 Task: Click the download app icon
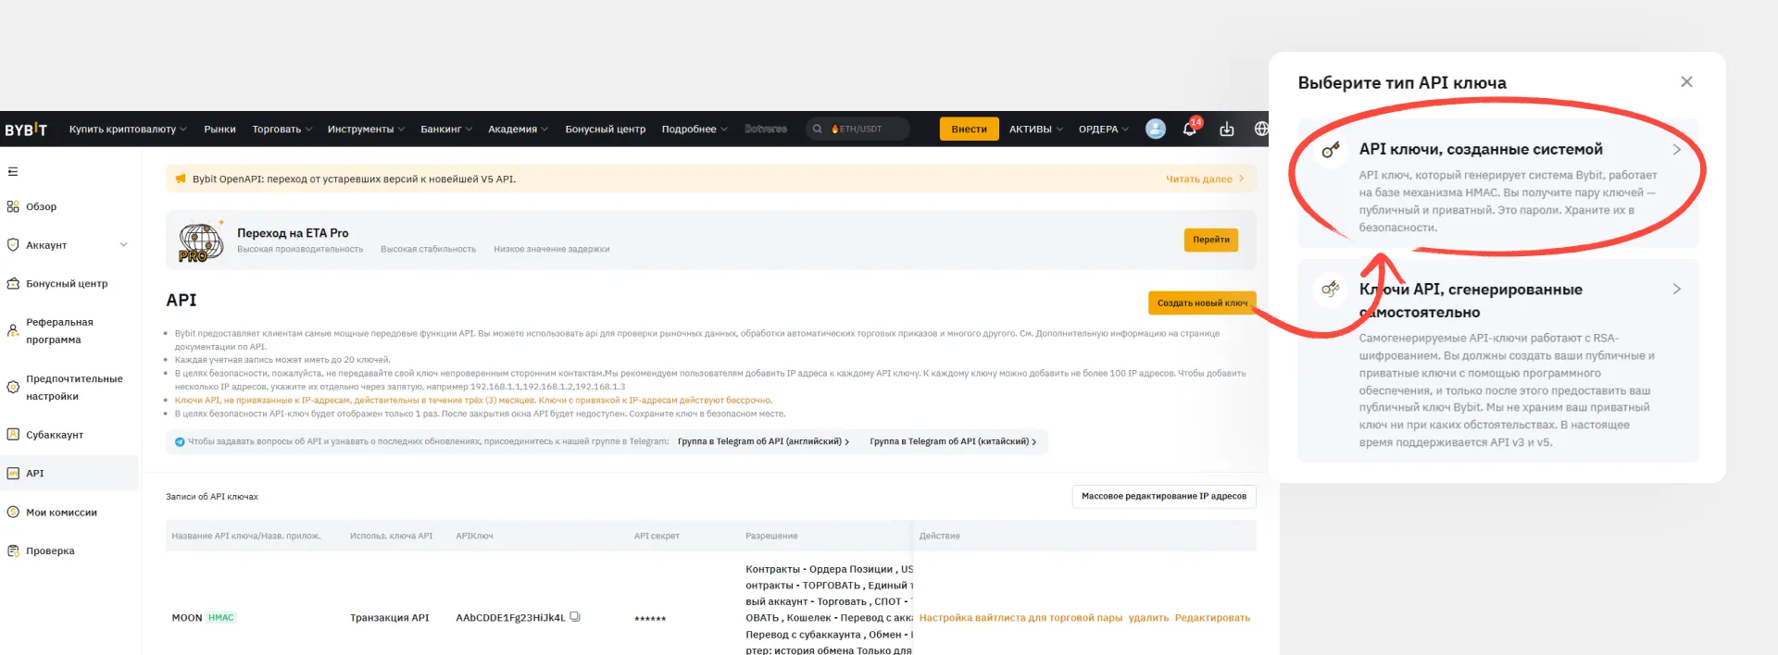coord(1226,130)
